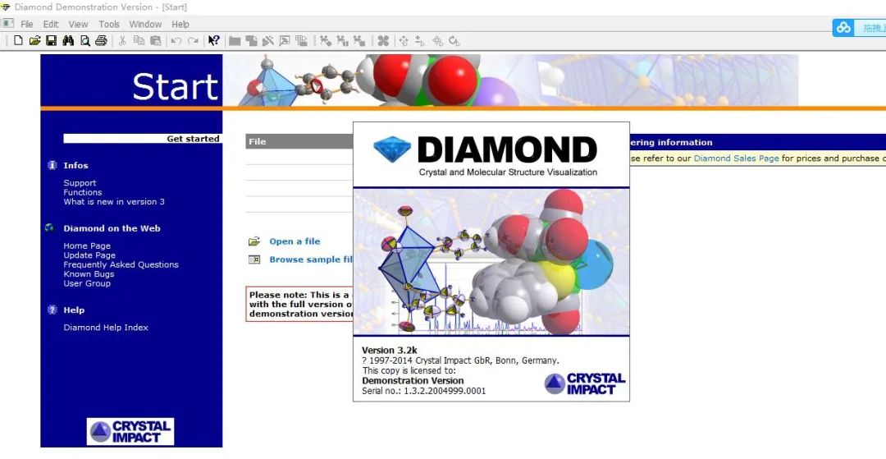The width and height of the screenshot is (886, 459).
Task: Click the greyed hammer-and-tools toolbar icon
Action: pyautogui.click(x=267, y=41)
